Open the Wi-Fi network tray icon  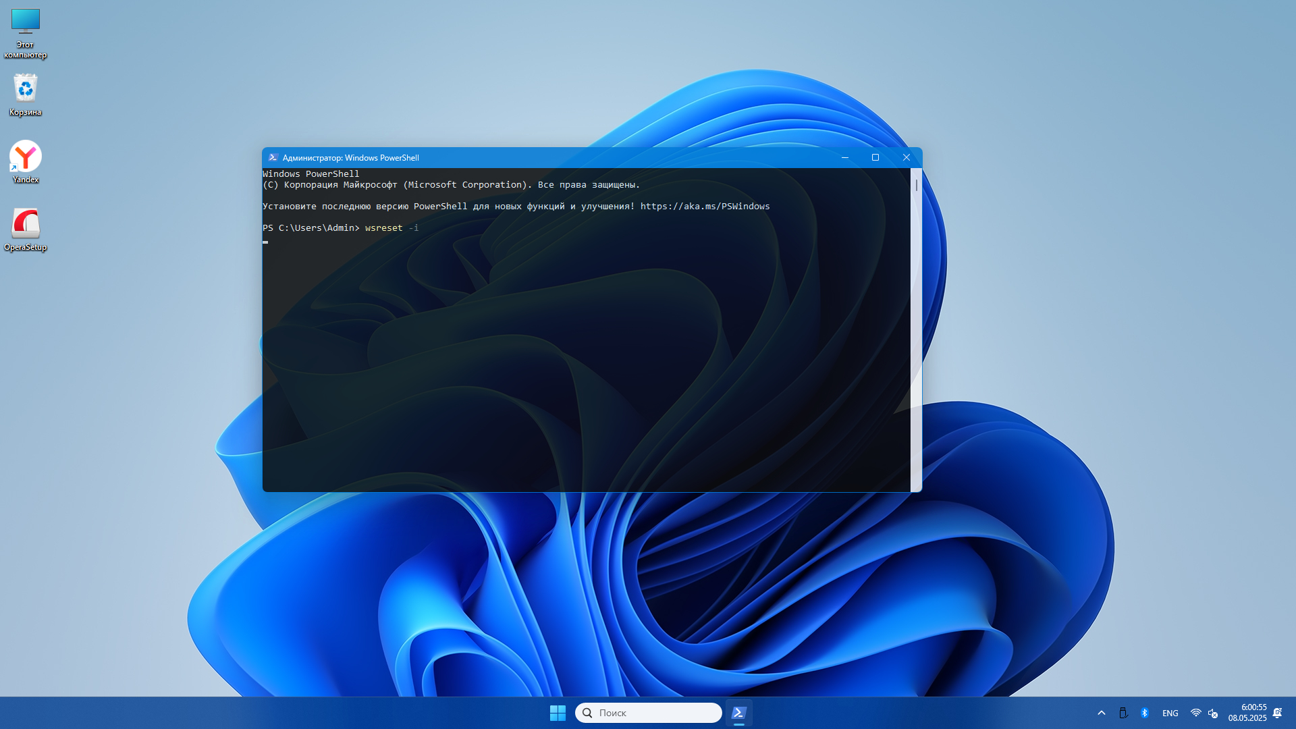pos(1195,713)
